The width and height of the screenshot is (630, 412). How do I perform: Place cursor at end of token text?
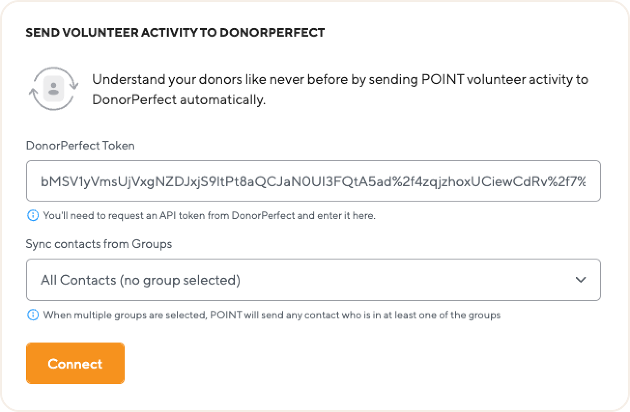(x=586, y=181)
